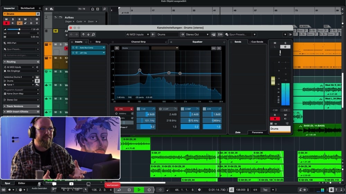
Task: Click record enable button in Inspector
Action: click(6, 23)
